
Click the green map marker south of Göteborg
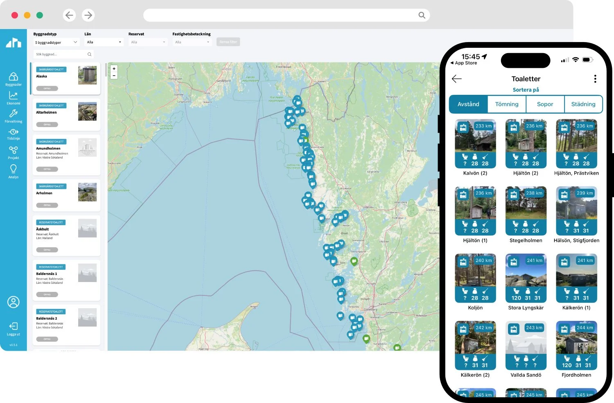click(366, 339)
